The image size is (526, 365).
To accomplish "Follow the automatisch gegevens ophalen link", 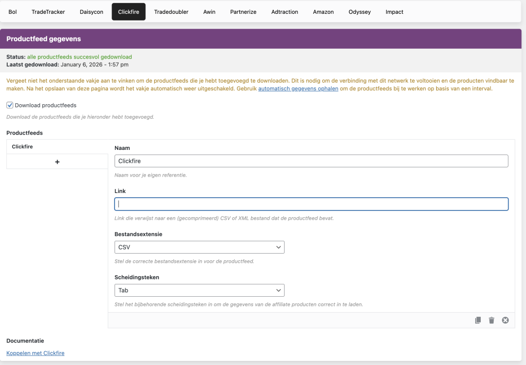I will click(298, 89).
